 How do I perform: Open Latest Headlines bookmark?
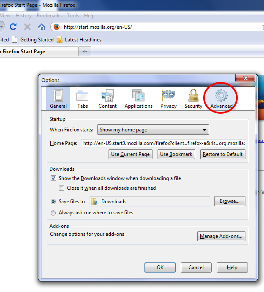click(83, 40)
